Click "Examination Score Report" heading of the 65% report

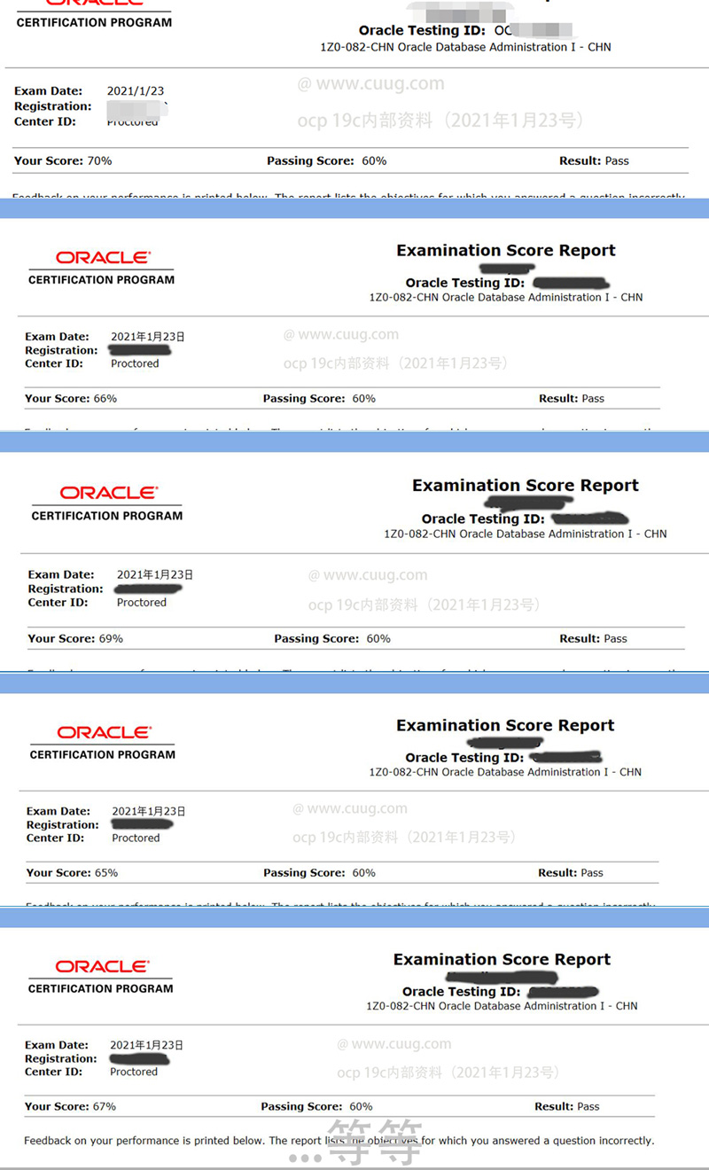(505, 726)
